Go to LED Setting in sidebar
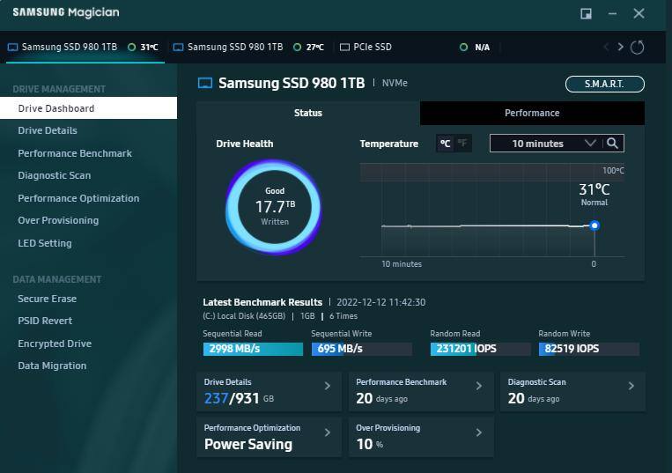This screenshot has height=473, width=672. tap(45, 243)
